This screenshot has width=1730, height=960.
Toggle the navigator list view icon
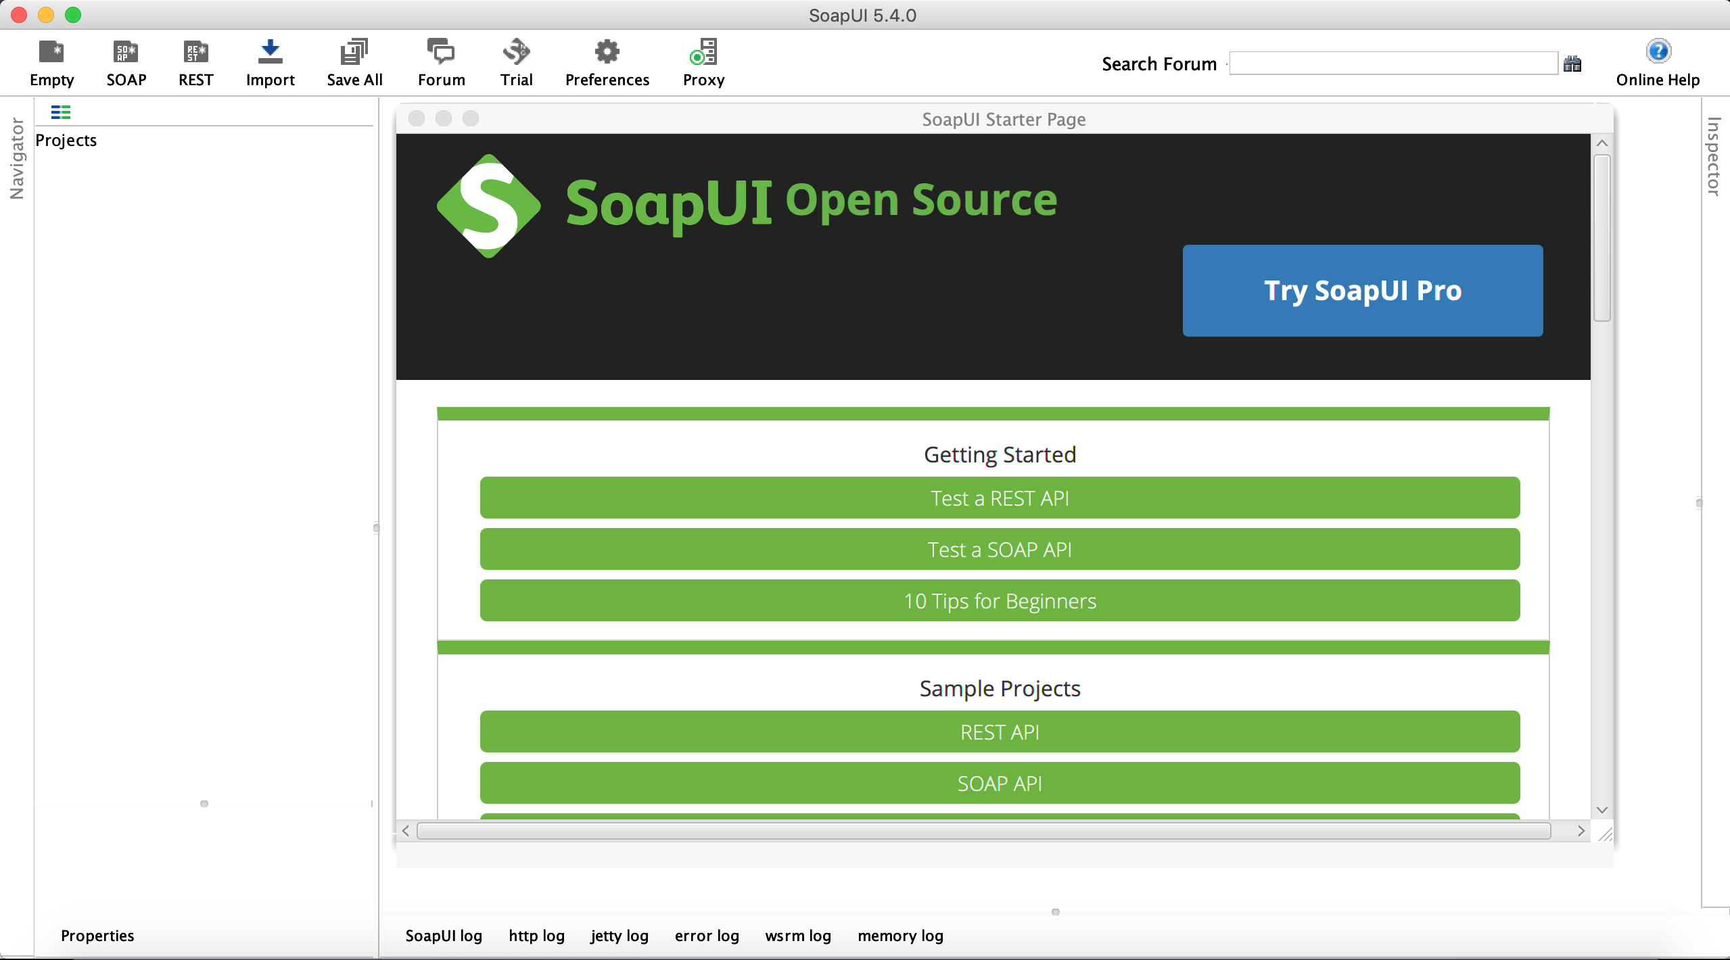61,112
